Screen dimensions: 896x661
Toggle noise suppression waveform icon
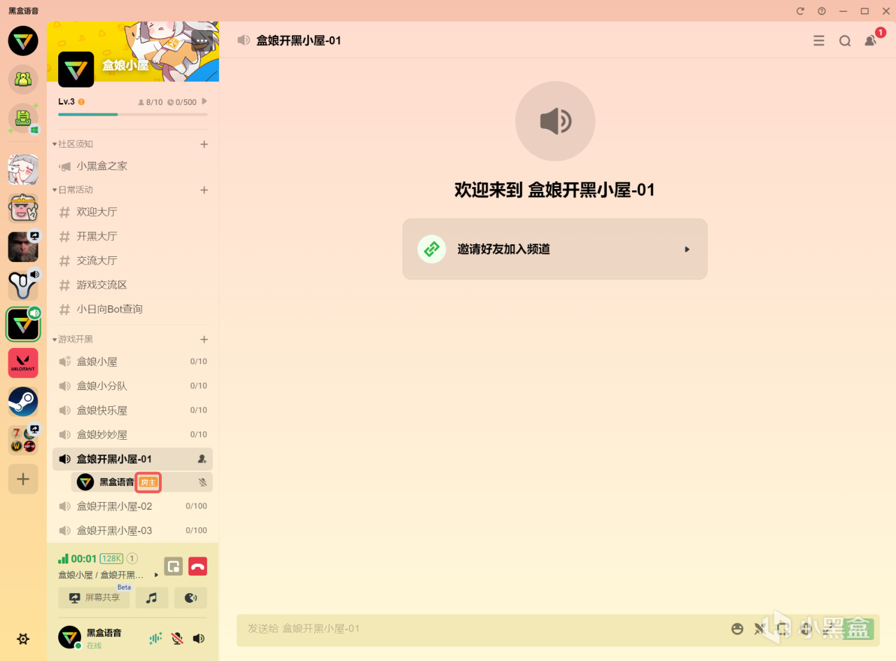click(155, 639)
